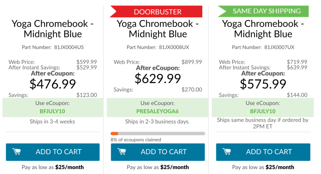Click cart icon on Same Day Shipping product
This screenshot has width=321, height=174.
[x=227, y=152]
